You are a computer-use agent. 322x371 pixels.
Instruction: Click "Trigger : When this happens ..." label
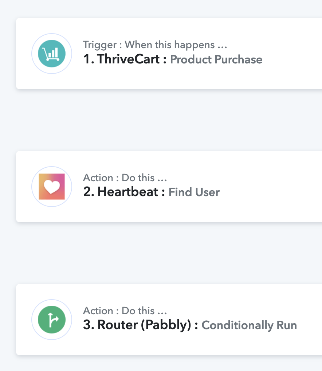(x=155, y=45)
